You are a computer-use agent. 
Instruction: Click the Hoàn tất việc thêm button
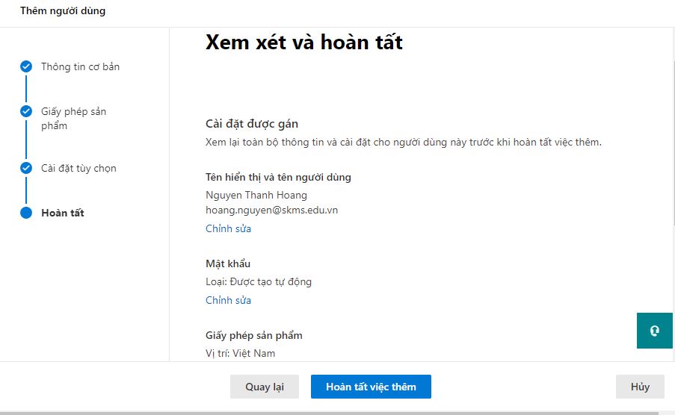point(371,387)
